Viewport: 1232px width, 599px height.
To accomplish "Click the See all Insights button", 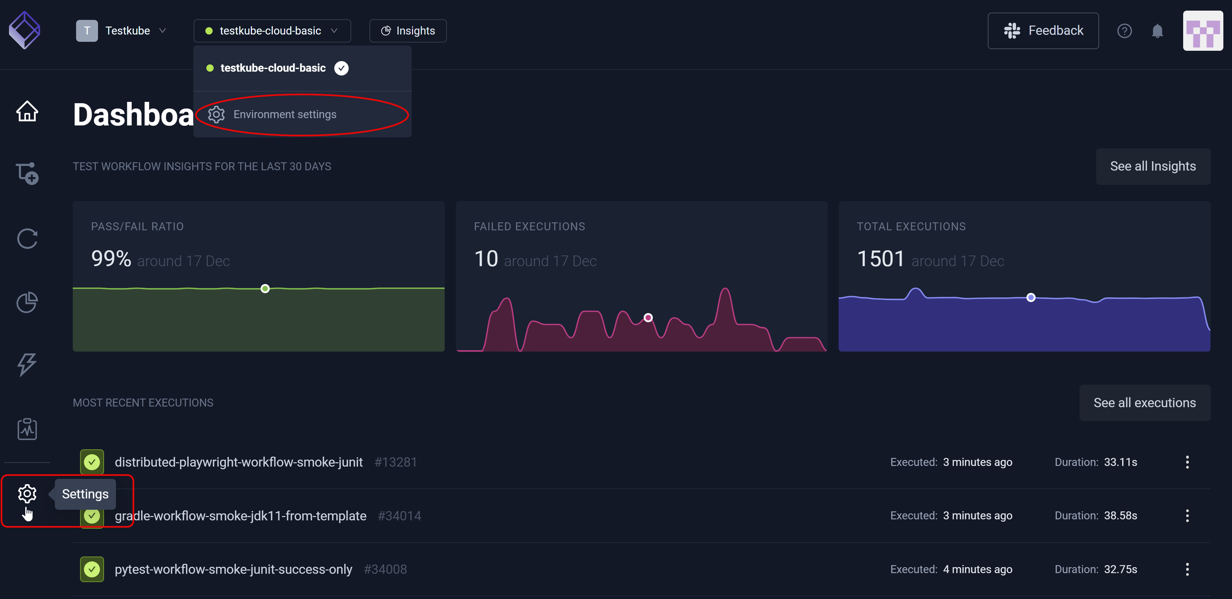I will 1153,166.
